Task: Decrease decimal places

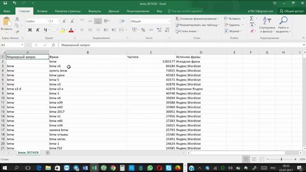Action: click(x=167, y=30)
